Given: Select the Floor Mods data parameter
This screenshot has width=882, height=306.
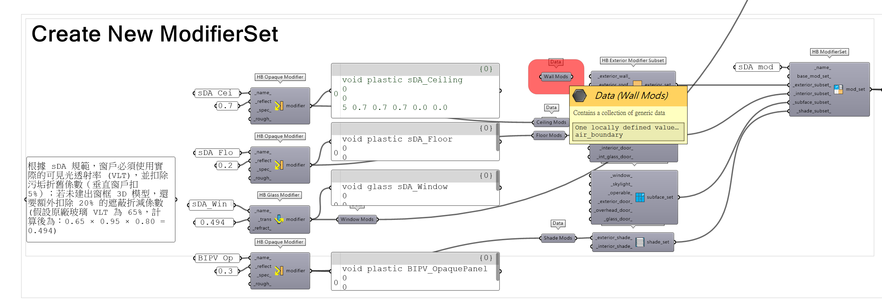Looking at the screenshot, I should point(549,135).
